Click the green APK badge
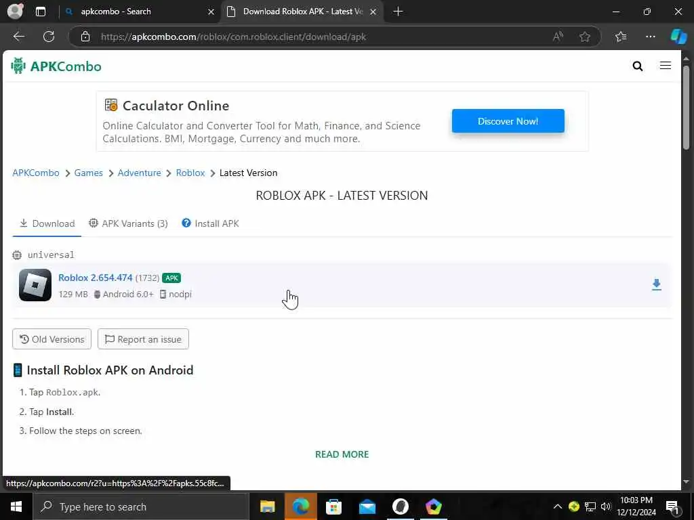The height and width of the screenshot is (520, 694). point(171,278)
